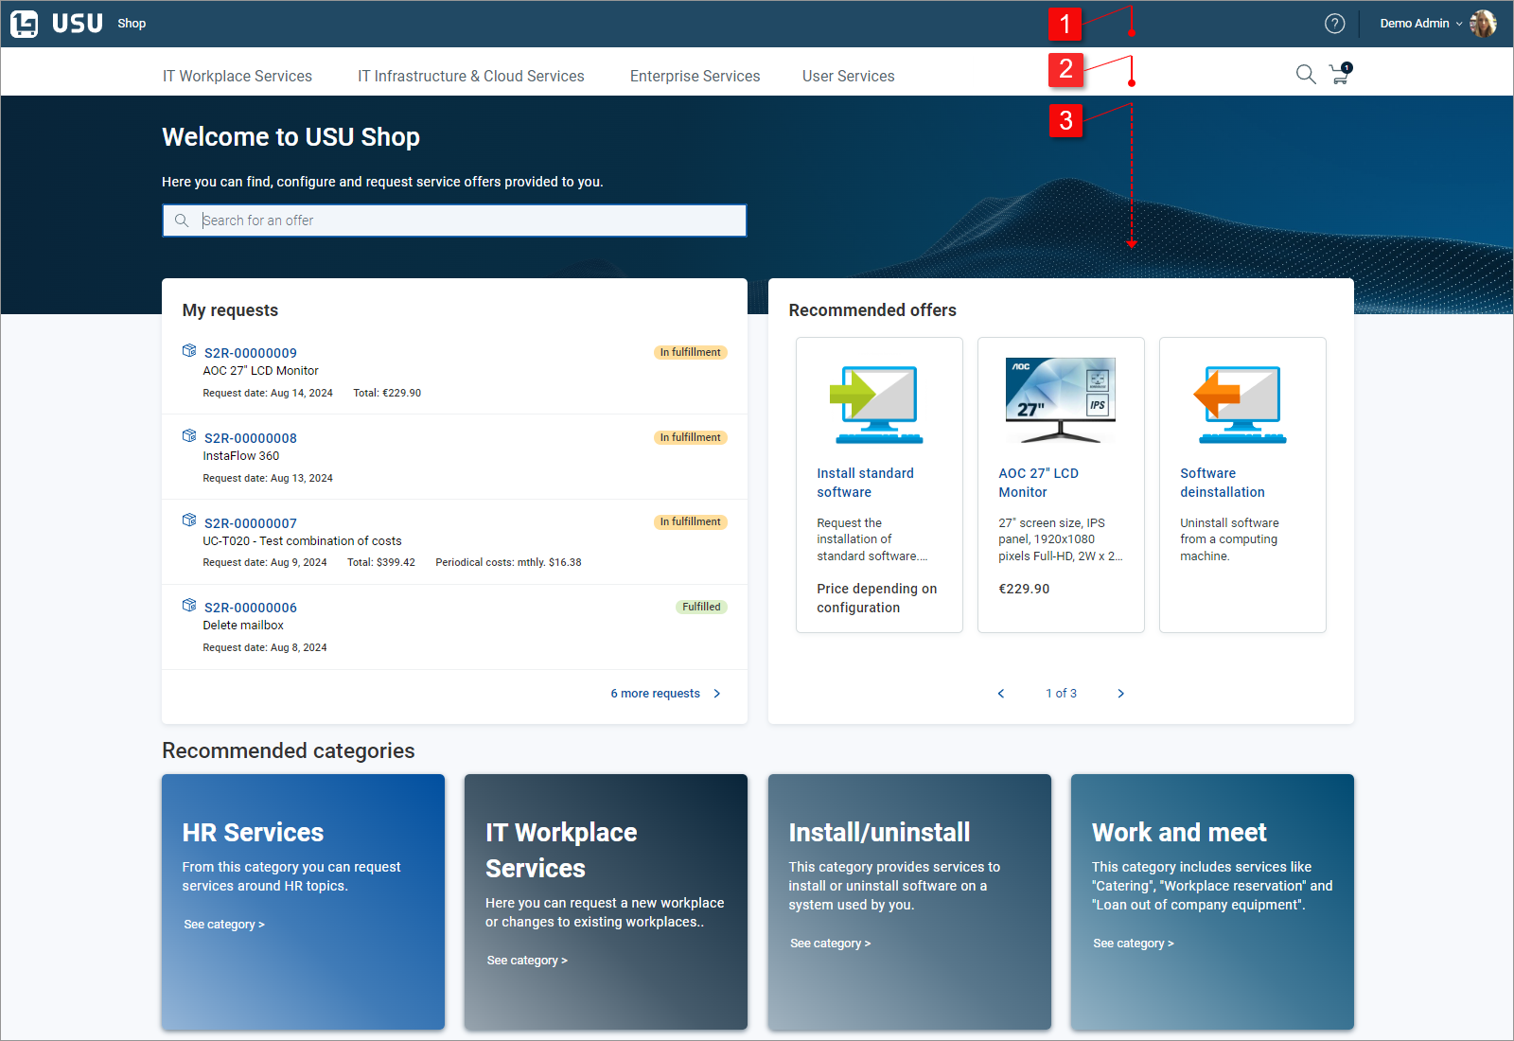Viewport: 1514px width, 1041px height.
Task: Go to previous recommended offers page
Action: (1001, 694)
